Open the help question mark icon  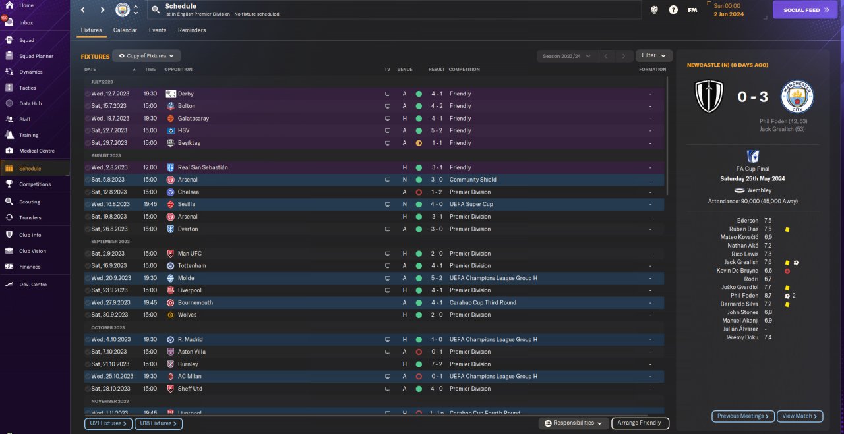[x=673, y=10]
